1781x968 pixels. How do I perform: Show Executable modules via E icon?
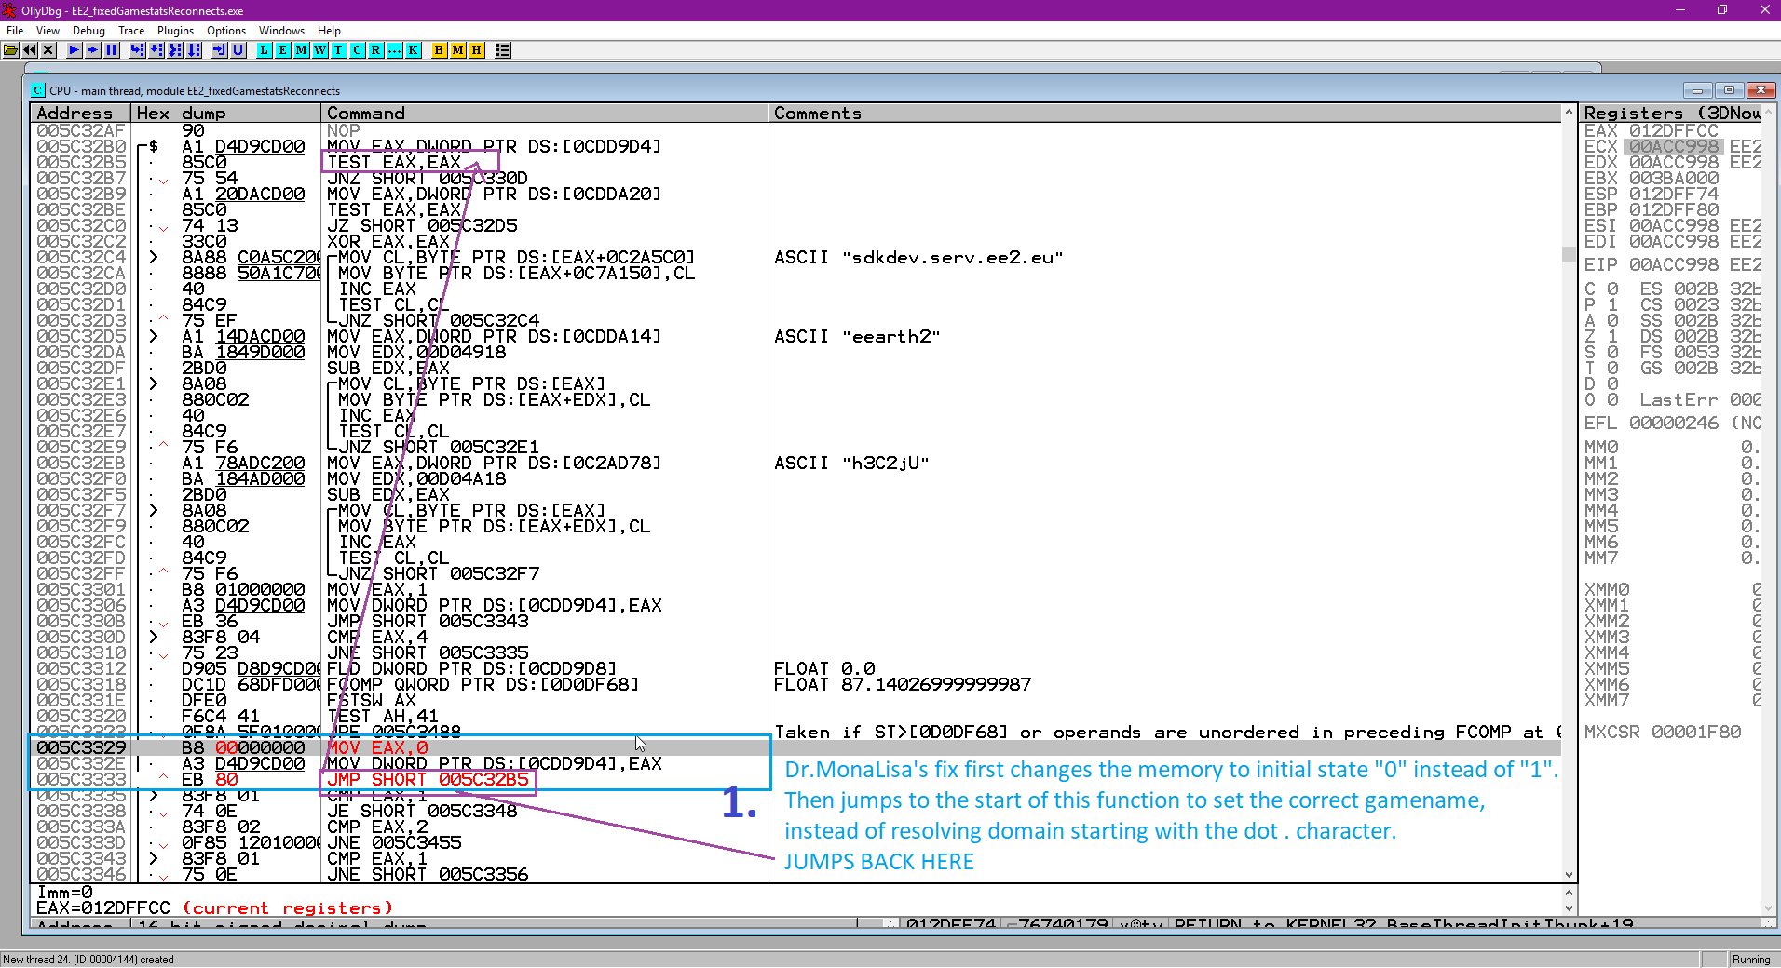[283, 50]
